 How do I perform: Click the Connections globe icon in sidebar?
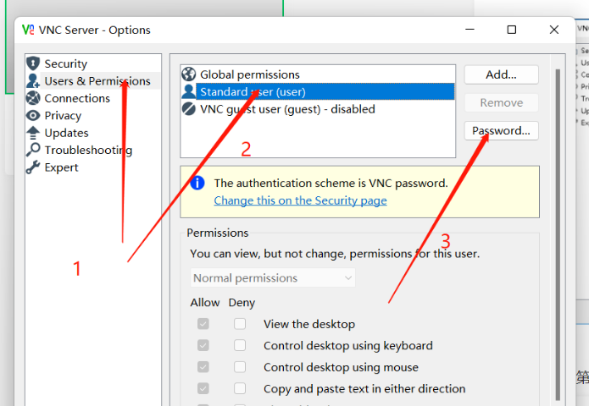(x=33, y=98)
